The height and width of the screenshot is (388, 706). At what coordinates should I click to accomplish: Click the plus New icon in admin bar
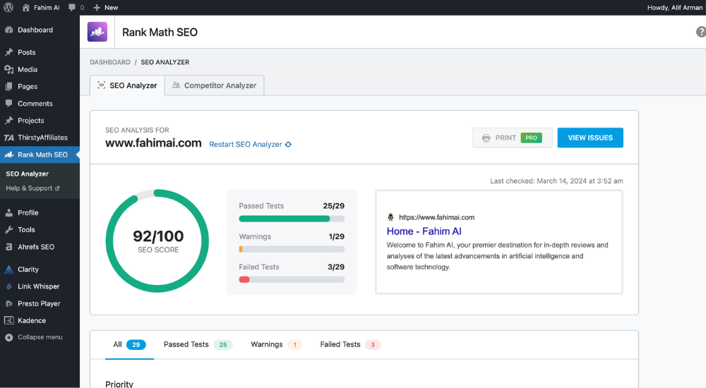(x=97, y=8)
